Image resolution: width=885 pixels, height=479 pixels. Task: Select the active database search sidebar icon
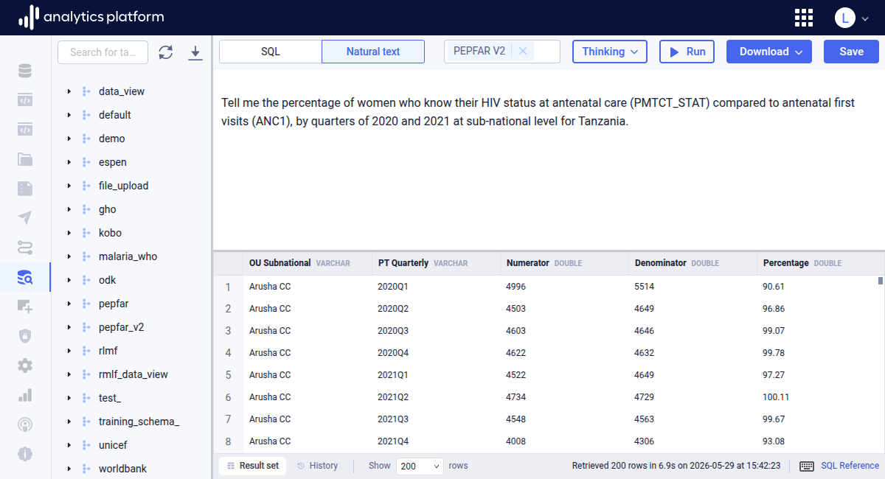[x=25, y=277]
